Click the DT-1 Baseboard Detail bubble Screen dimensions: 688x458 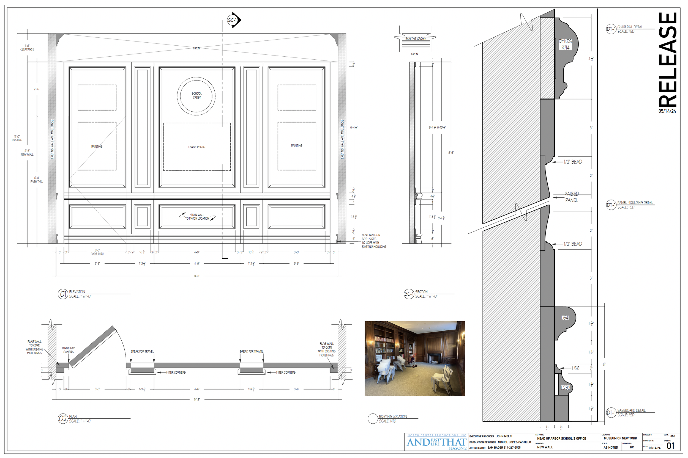pyautogui.click(x=611, y=412)
